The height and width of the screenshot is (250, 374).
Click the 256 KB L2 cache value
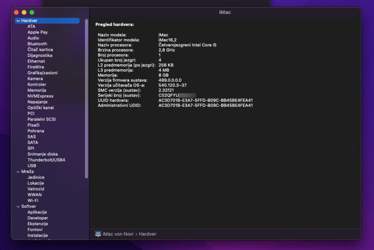pyautogui.click(x=166, y=65)
